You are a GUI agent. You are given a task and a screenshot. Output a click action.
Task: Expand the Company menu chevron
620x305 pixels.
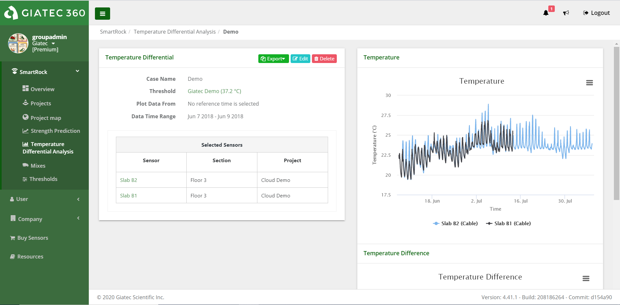tap(78, 218)
